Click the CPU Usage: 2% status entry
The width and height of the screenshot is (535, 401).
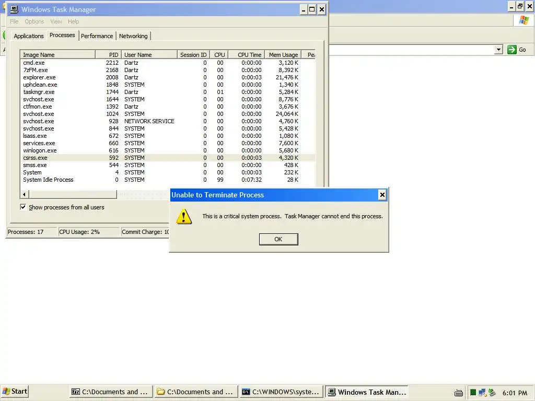pos(89,232)
